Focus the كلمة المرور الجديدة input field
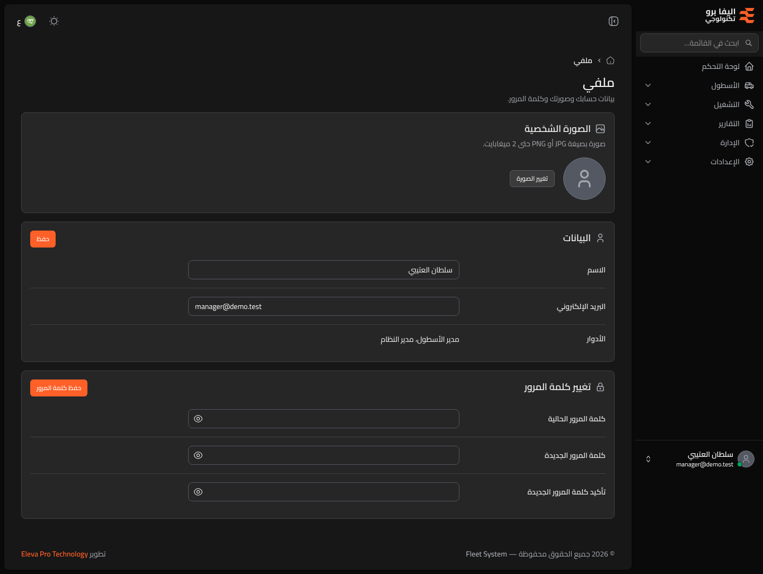 tap(324, 455)
